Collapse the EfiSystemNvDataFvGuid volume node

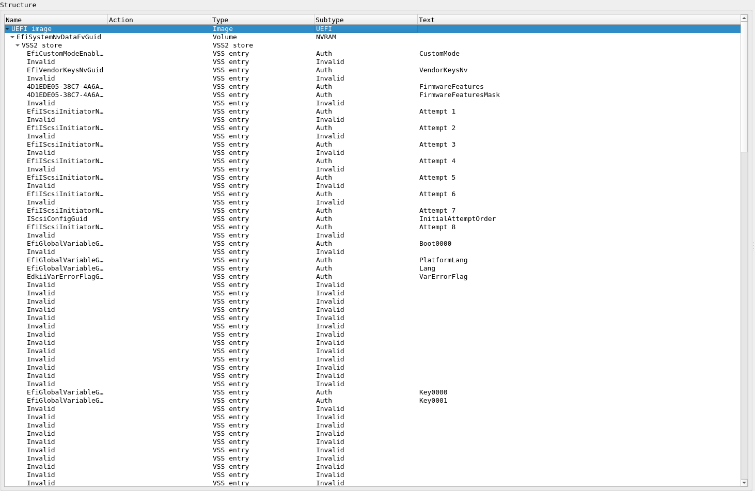click(x=12, y=37)
